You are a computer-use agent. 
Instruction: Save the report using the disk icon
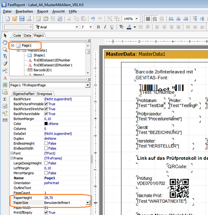pyautogui.click(x=22, y=19)
